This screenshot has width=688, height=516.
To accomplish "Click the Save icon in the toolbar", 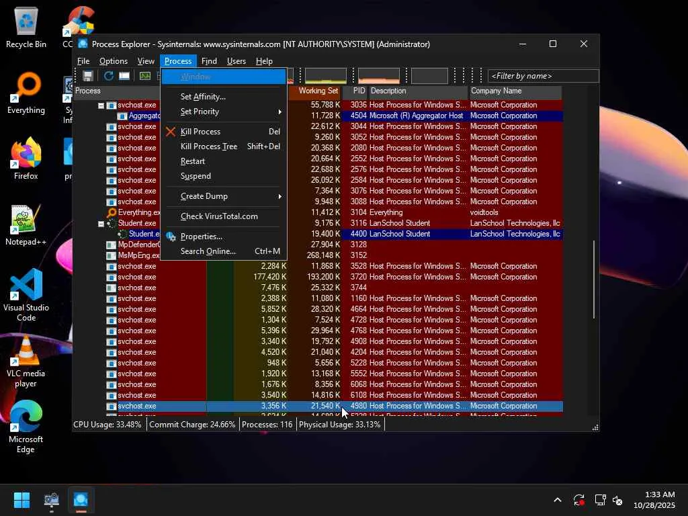I will coord(88,76).
